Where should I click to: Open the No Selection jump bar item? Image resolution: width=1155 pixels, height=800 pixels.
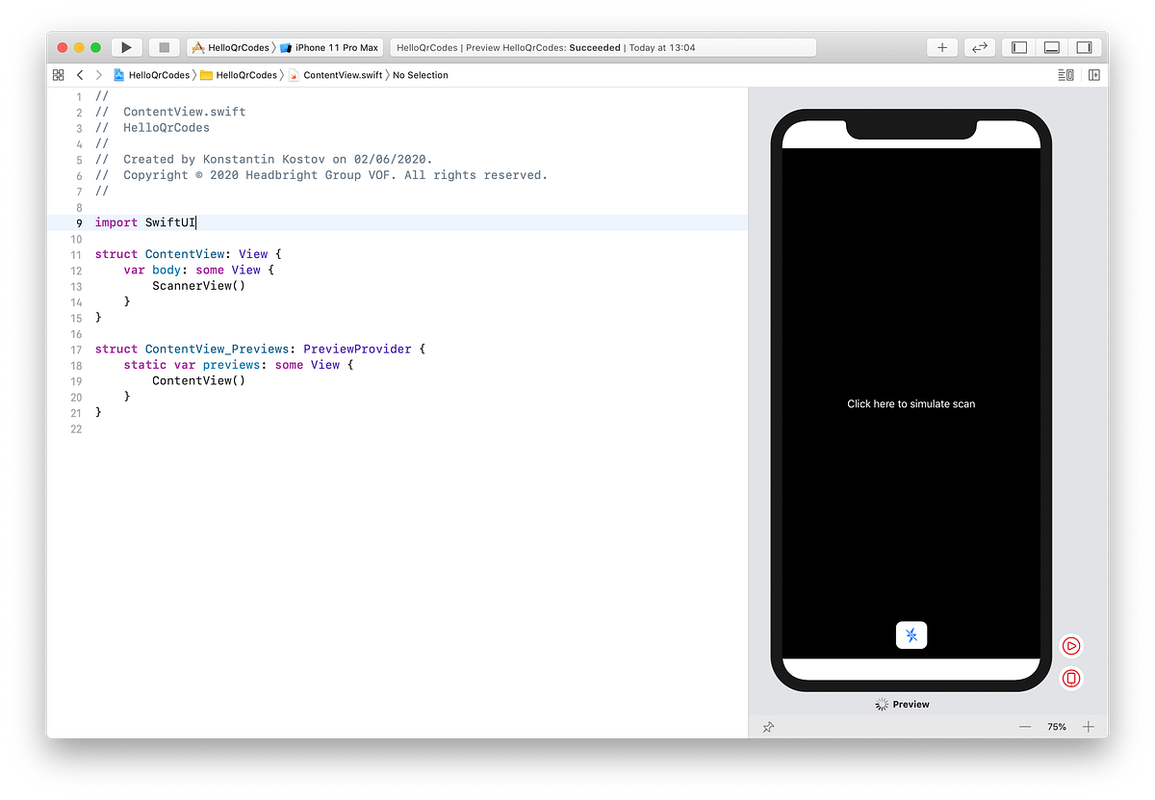coord(421,74)
